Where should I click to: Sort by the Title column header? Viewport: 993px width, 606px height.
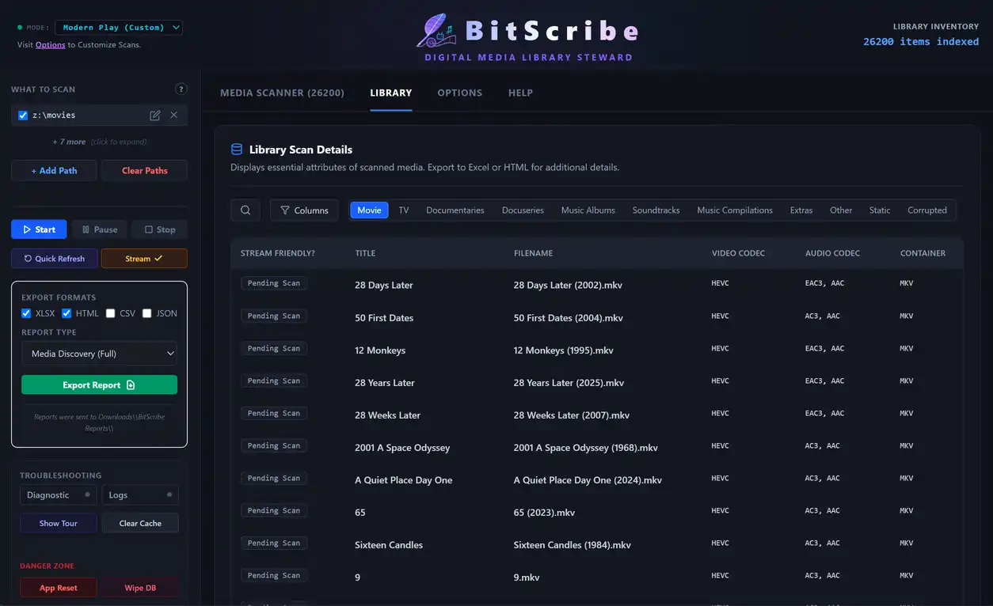[365, 253]
